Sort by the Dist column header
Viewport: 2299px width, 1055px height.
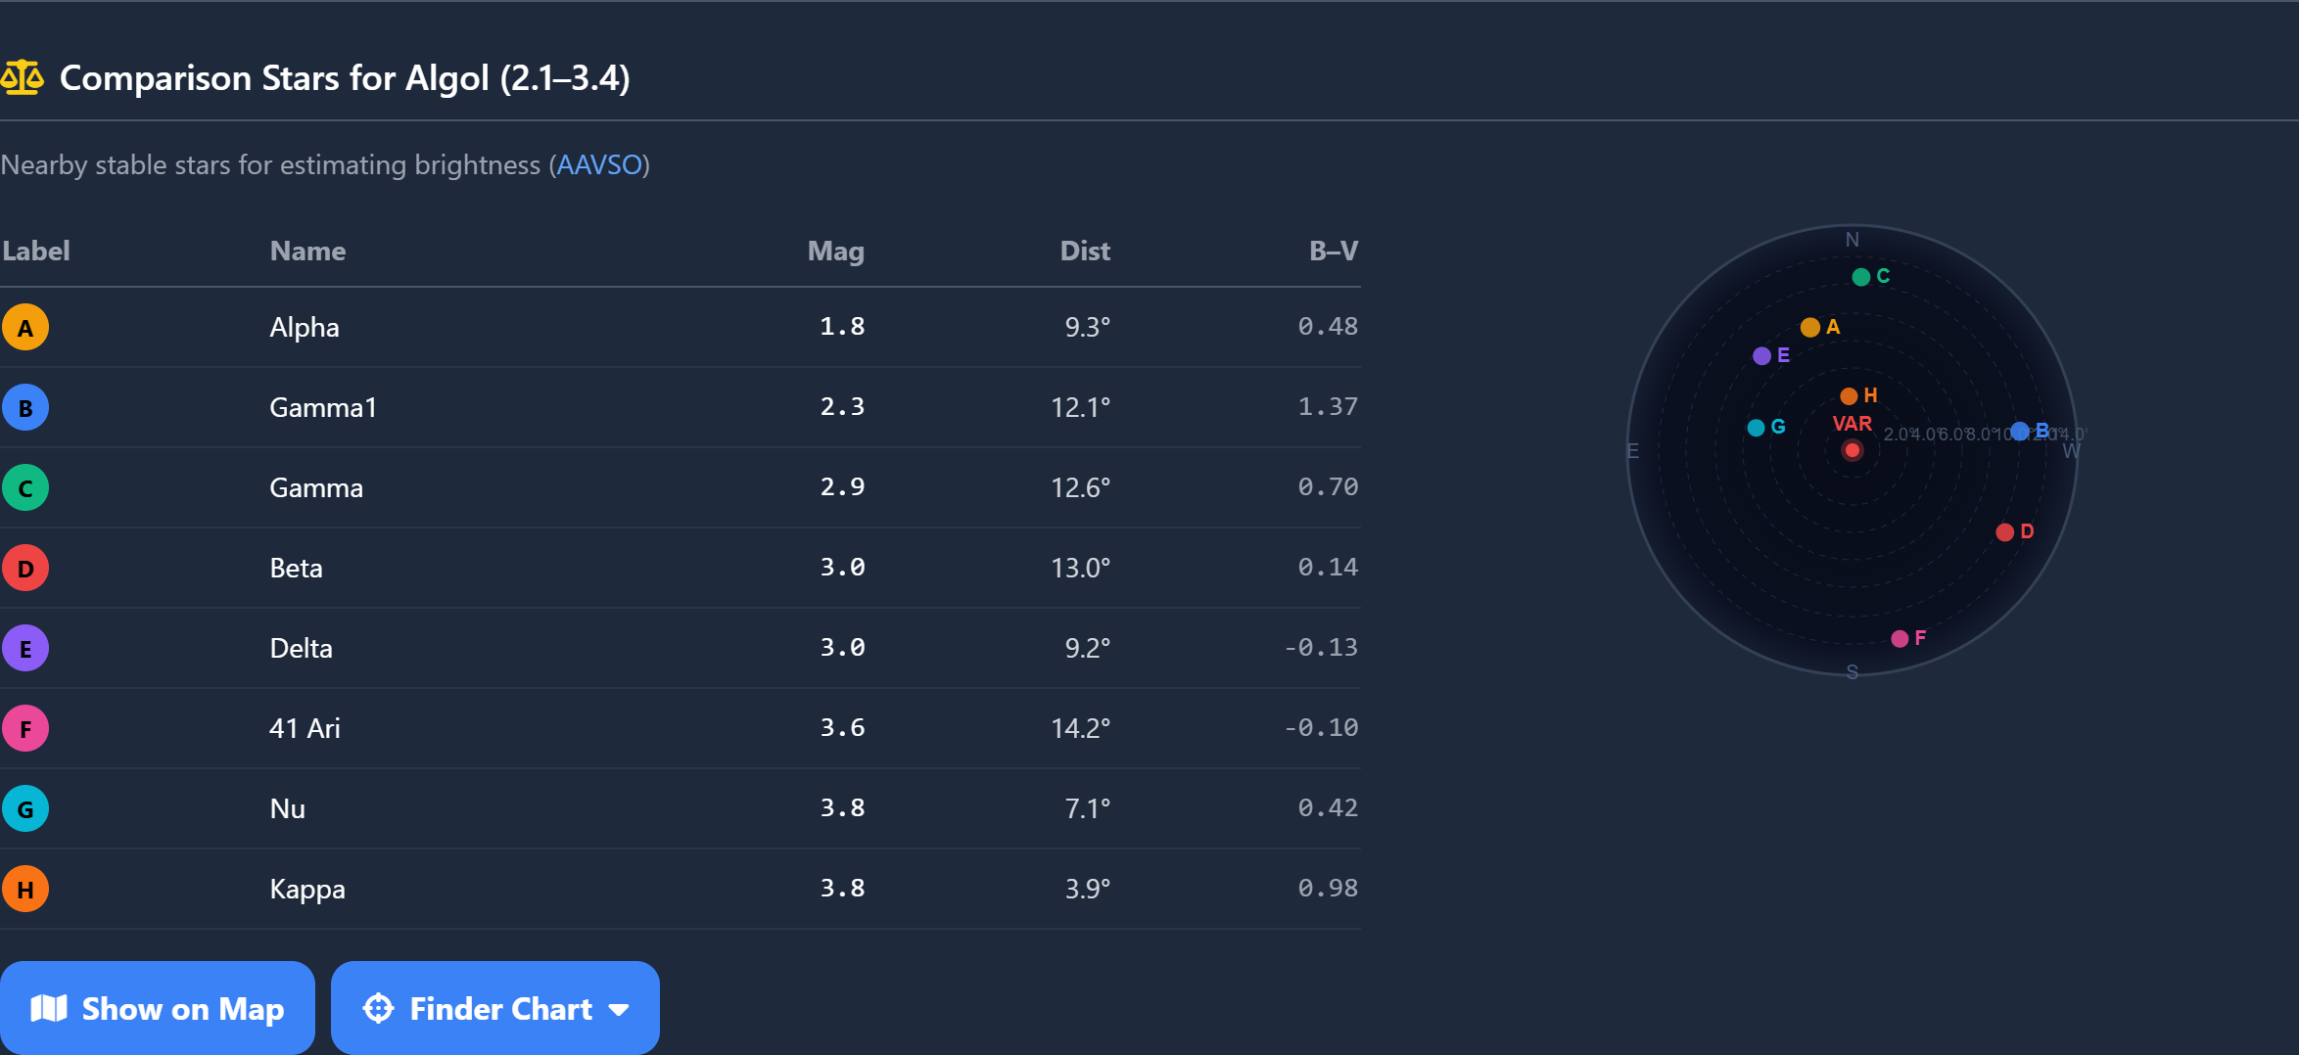coord(1085,252)
